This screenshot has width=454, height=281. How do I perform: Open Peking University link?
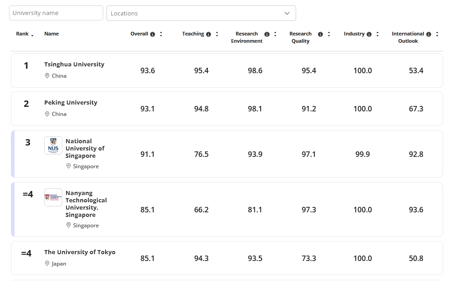71,102
